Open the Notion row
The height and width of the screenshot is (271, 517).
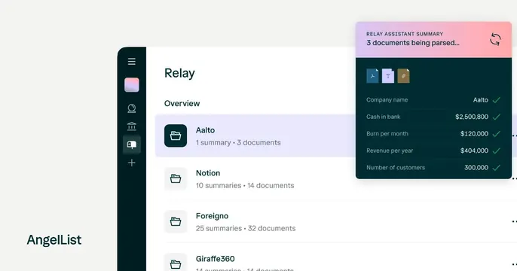[x=336, y=178]
